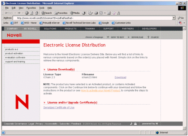Open dropdown arrow beside the Acrobat icon

[184, 23]
